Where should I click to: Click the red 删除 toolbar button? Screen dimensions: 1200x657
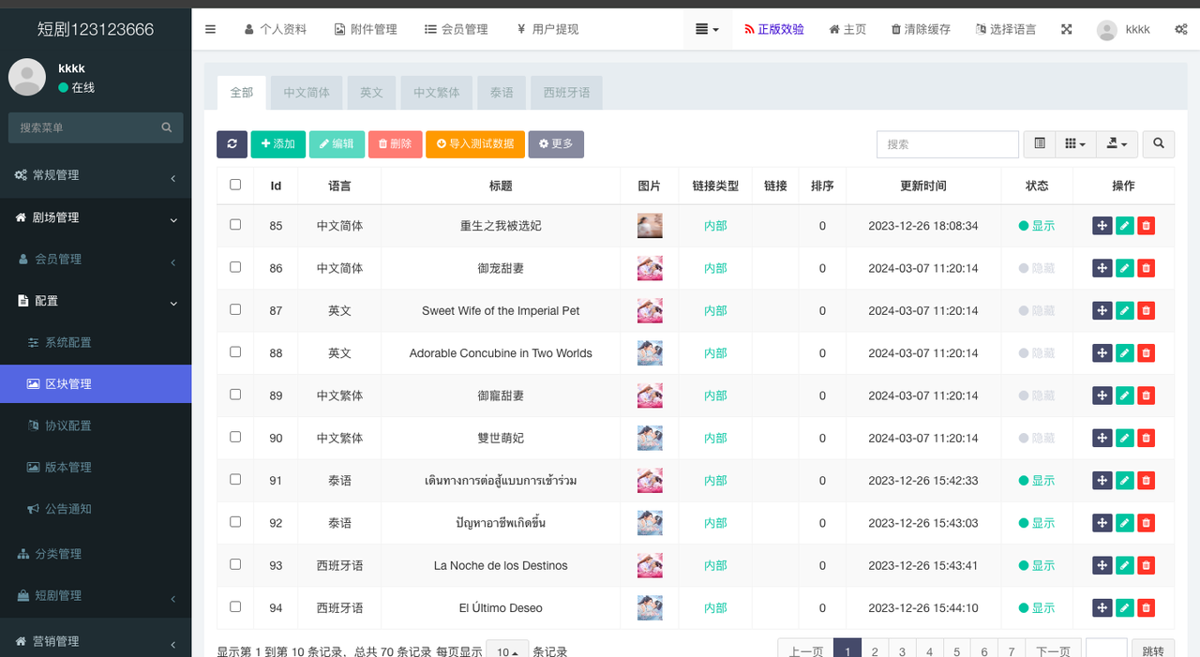[395, 144]
